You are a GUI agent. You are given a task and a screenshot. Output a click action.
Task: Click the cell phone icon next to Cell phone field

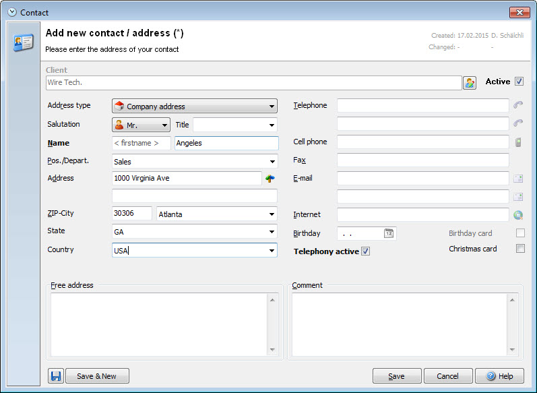(518, 142)
